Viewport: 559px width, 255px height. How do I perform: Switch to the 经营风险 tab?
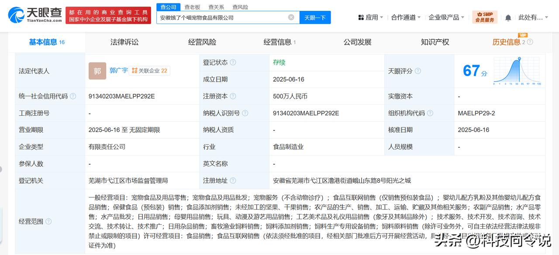202,42
